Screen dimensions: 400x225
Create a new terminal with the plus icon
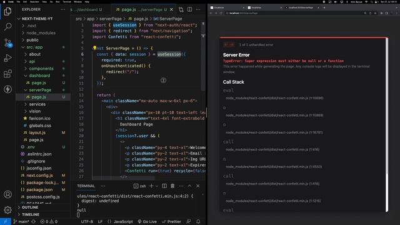(151, 186)
